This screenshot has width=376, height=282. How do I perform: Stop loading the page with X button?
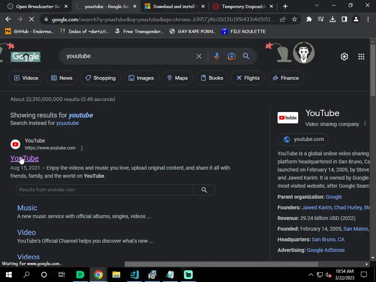pos(32,19)
